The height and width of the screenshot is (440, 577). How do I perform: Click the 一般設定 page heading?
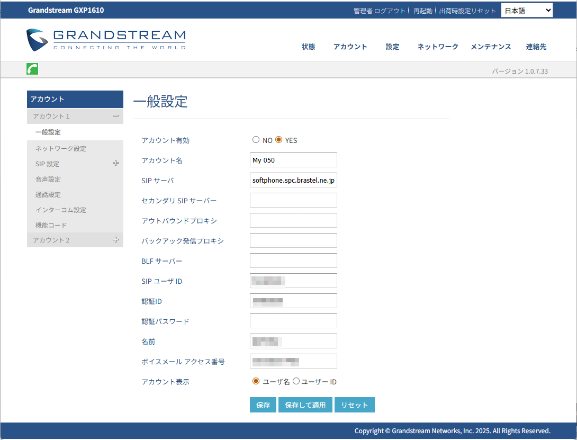(x=160, y=101)
